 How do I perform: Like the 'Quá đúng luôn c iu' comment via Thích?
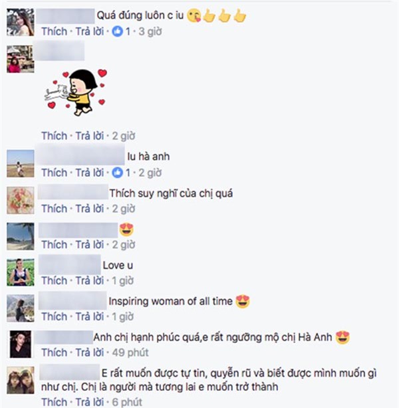55,31
